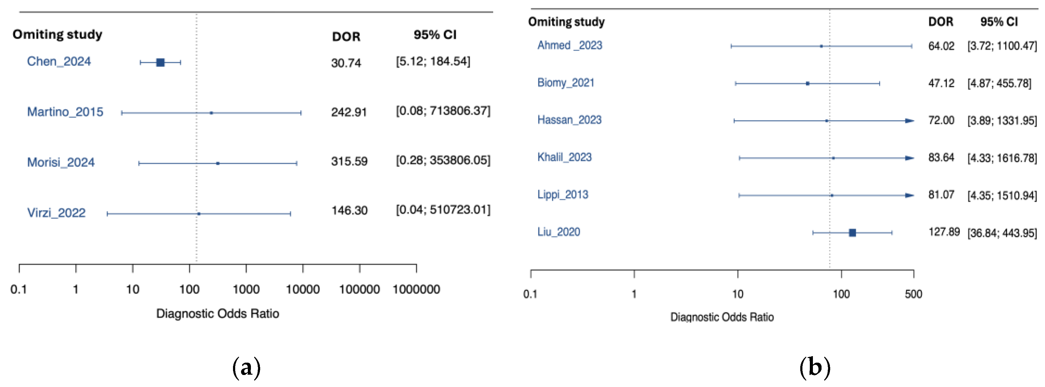The width and height of the screenshot is (1045, 387).
Task: Click the 1000000 axis tick label
Action: click(416, 289)
